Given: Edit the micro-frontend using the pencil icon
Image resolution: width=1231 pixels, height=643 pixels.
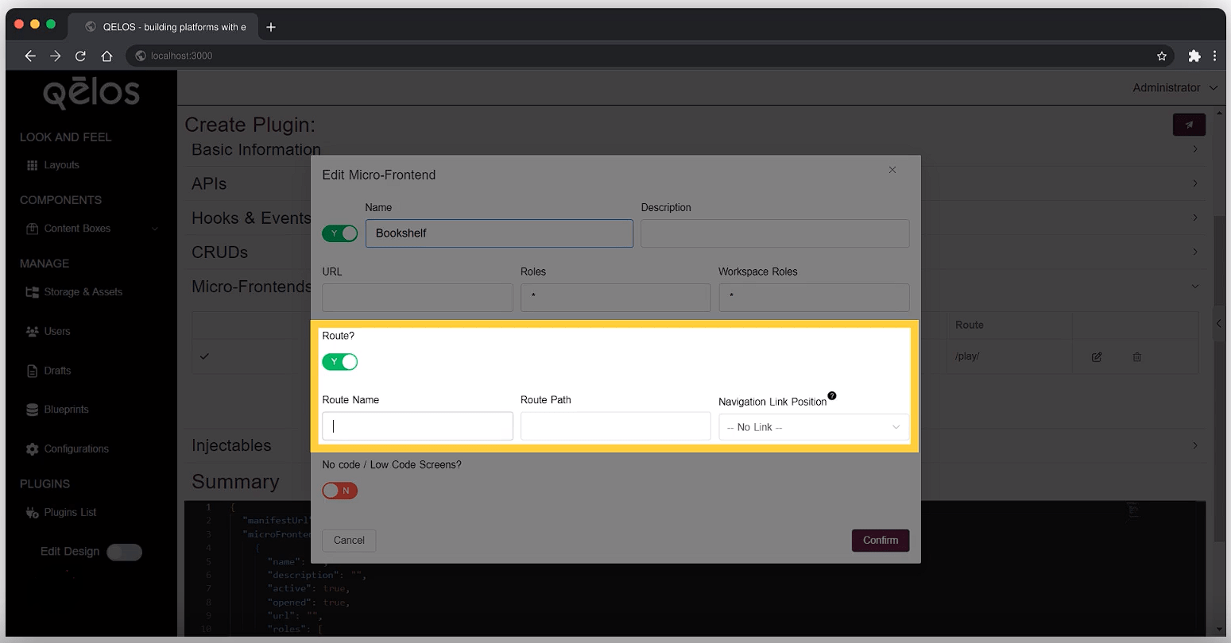Looking at the screenshot, I should (1095, 356).
